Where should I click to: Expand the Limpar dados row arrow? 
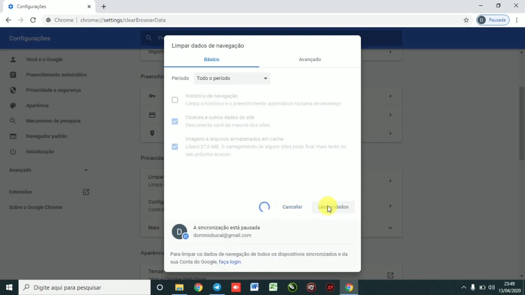(x=390, y=181)
